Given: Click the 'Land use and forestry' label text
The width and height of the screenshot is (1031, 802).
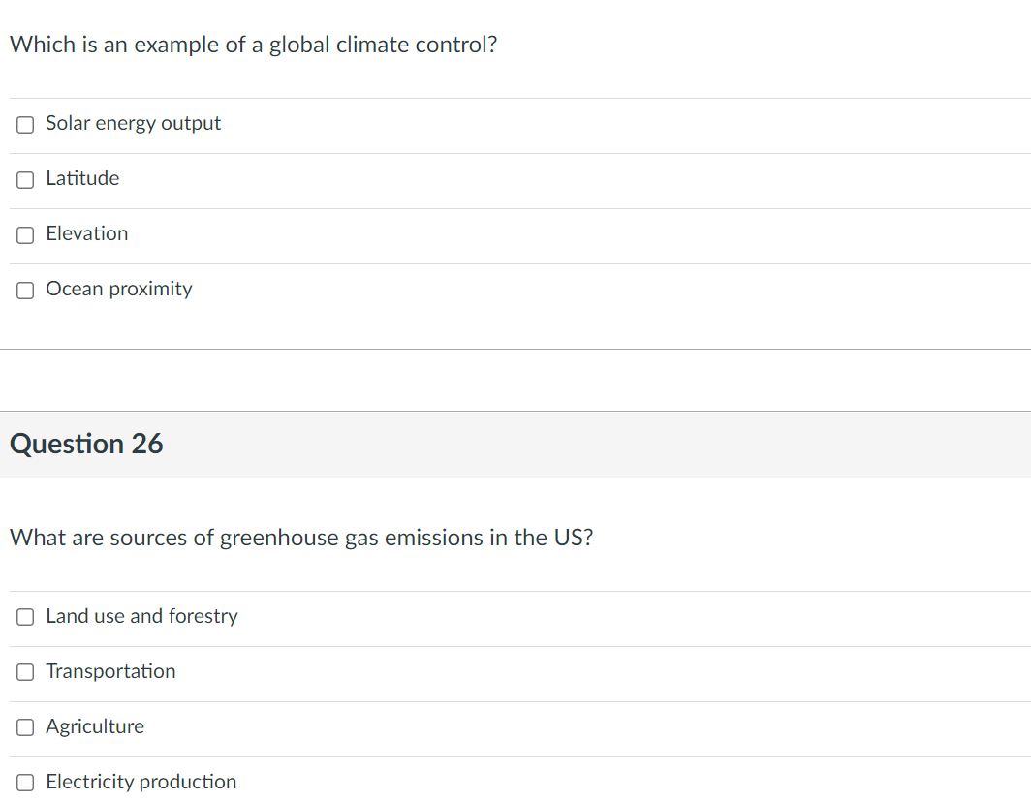Looking at the screenshot, I should (141, 616).
